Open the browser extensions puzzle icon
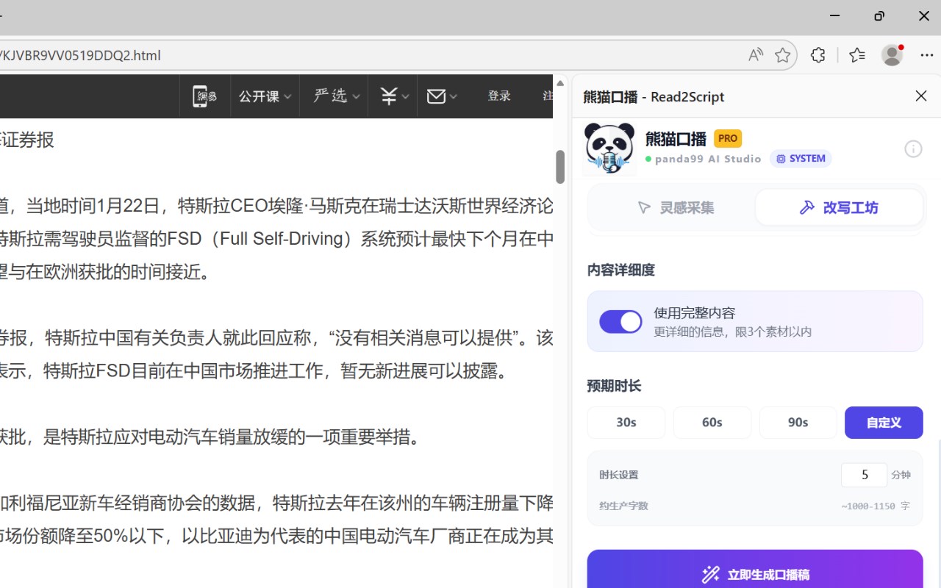The image size is (941, 588). click(818, 55)
